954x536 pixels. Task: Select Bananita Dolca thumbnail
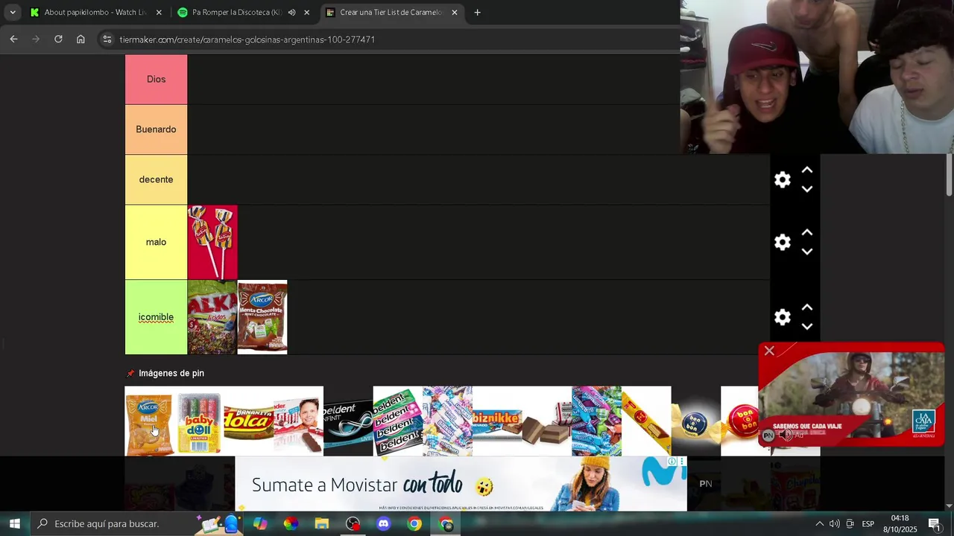pos(249,421)
